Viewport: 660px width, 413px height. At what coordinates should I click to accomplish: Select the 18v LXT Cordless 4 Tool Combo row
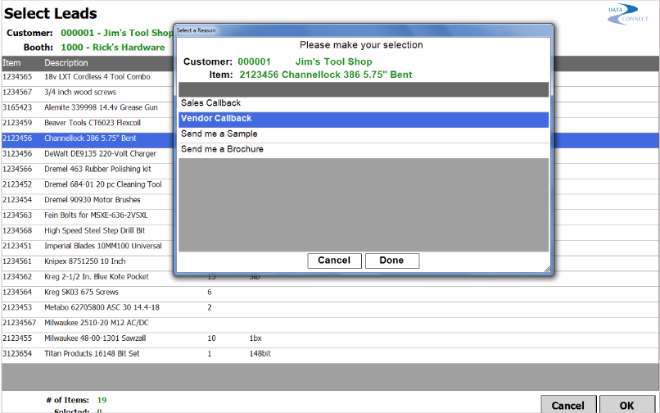pyautogui.click(x=88, y=77)
